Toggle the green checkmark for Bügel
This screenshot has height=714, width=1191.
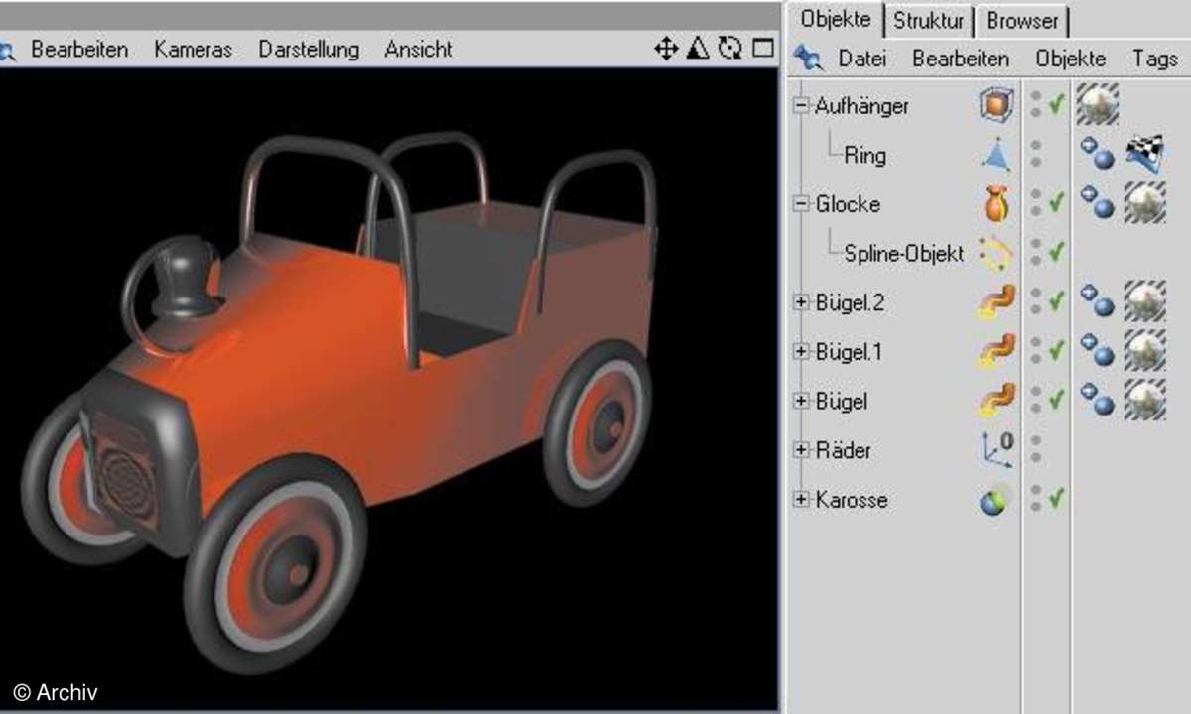coord(1056,400)
